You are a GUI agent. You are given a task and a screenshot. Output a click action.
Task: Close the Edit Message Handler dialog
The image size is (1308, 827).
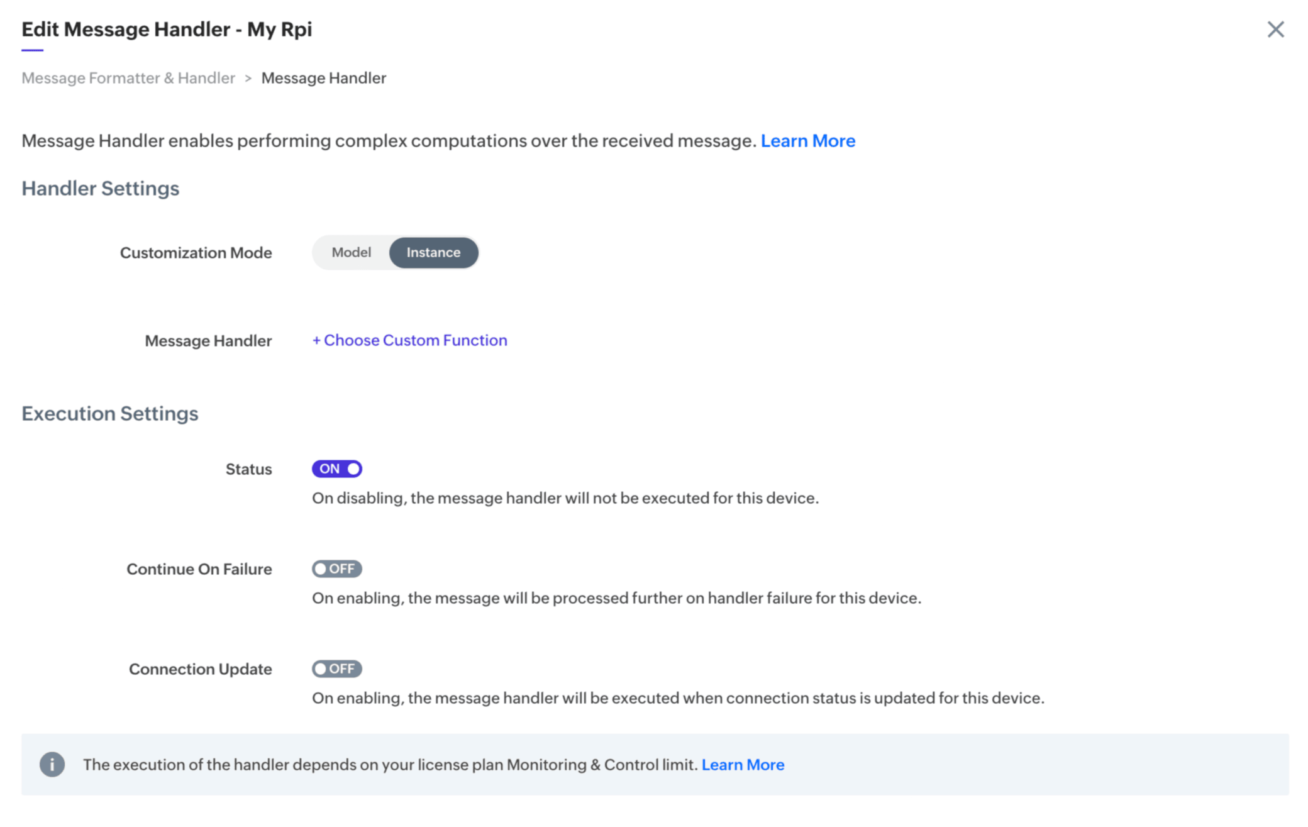tap(1275, 30)
